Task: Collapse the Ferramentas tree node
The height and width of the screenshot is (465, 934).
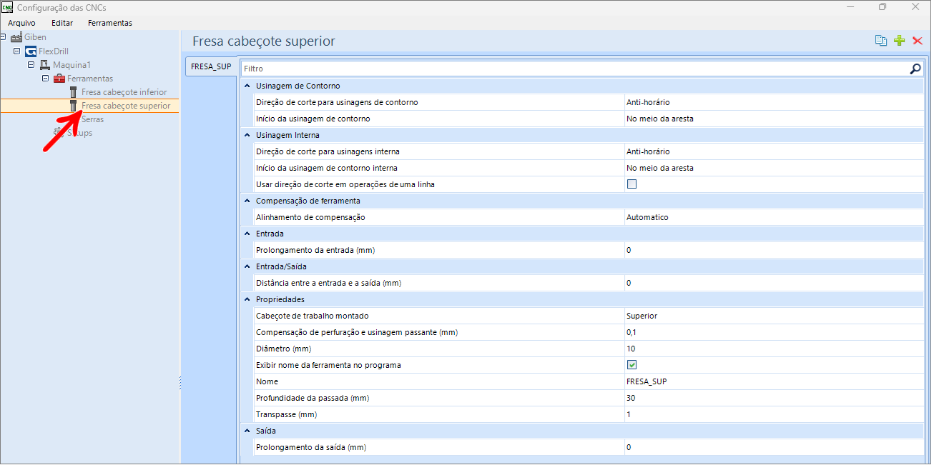Action: pyautogui.click(x=45, y=79)
